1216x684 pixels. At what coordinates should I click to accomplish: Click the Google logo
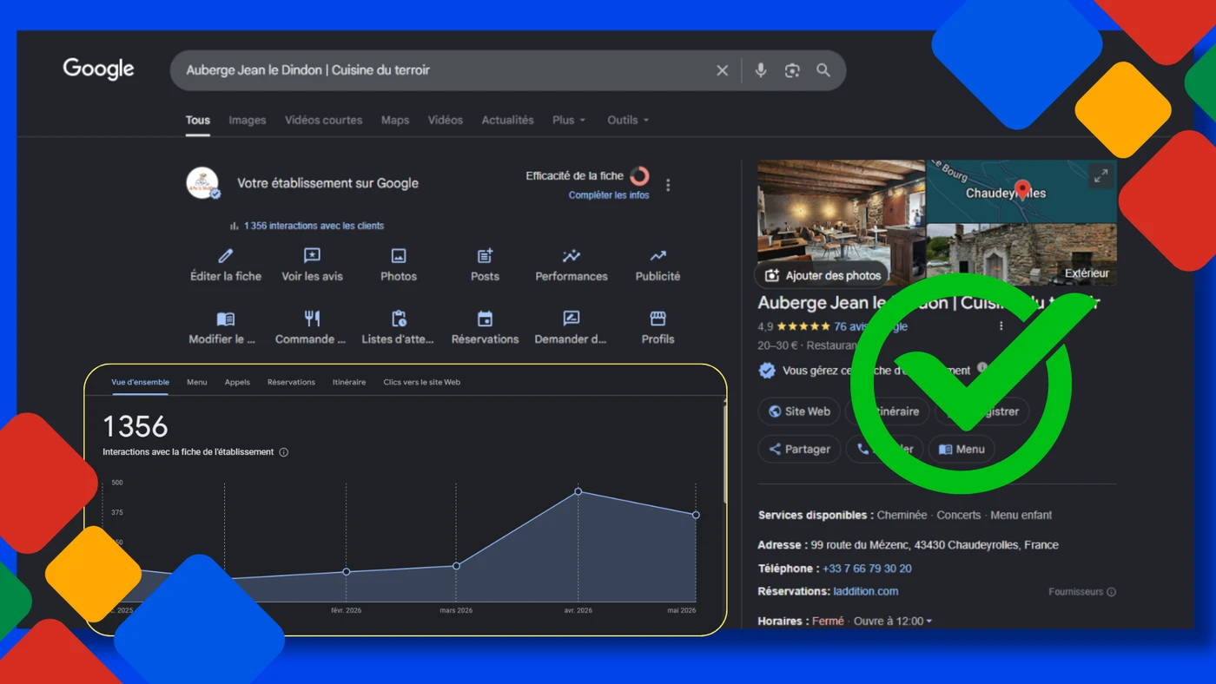pyautogui.click(x=98, y=69)
